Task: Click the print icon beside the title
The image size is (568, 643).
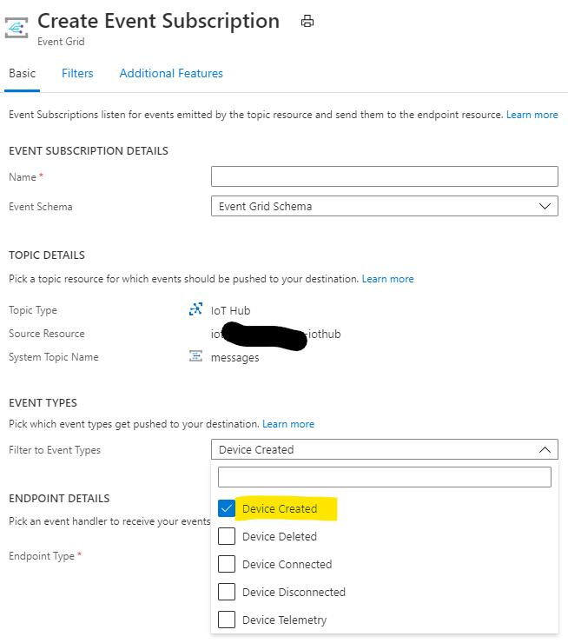Action: (307, 21)
